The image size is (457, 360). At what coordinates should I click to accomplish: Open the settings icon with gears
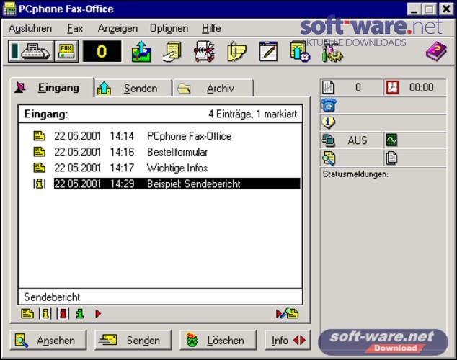[x=332, y=52]
